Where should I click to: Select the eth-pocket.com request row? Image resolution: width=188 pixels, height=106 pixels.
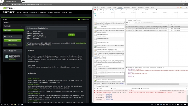click(109, 76)
